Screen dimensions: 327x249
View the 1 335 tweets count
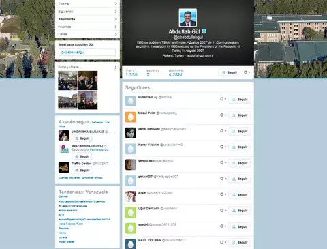131,74
